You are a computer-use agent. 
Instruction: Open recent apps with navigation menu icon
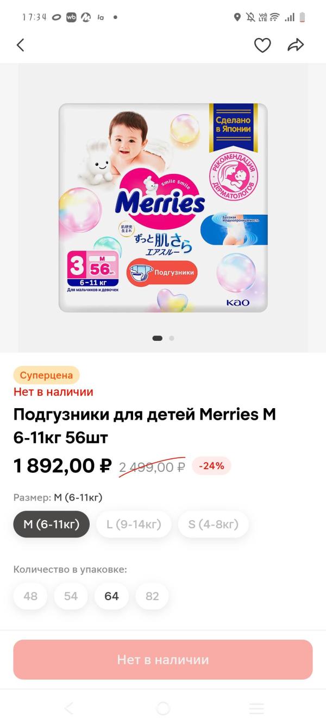coord(256,708)
